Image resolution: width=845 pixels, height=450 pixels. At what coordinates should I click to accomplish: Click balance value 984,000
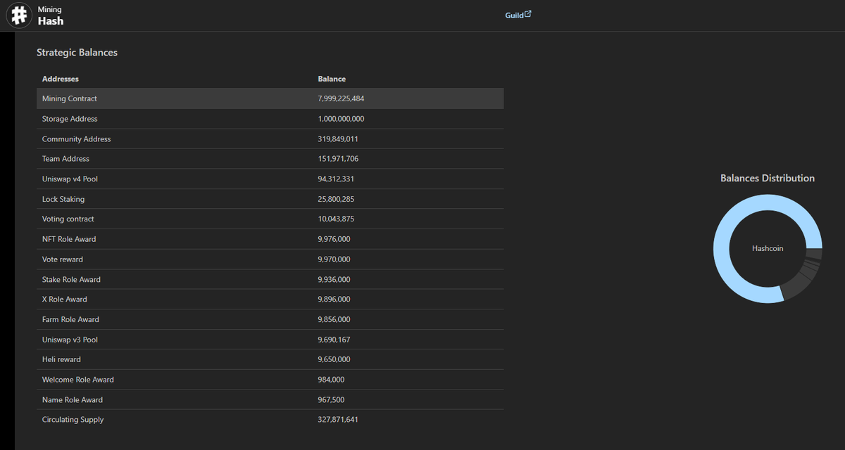[x=331, y=380]
